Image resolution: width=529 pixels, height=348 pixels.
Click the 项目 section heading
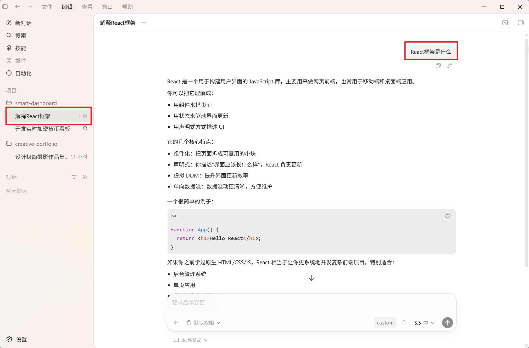tap(11, 90)
